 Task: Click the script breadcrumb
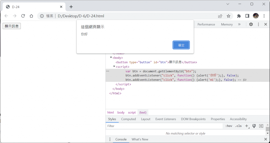coord(132,113)
